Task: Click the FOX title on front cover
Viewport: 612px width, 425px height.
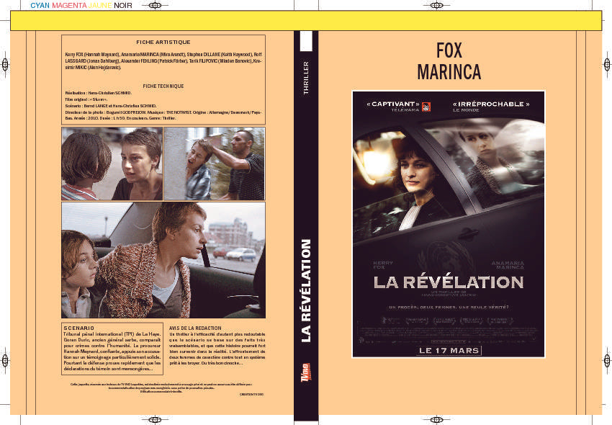Action: [449, 50]
